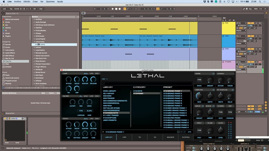Click the filter SLOPE button in Lethal
This screenshot has height=151, width=269.
click(x=89, y=111)
